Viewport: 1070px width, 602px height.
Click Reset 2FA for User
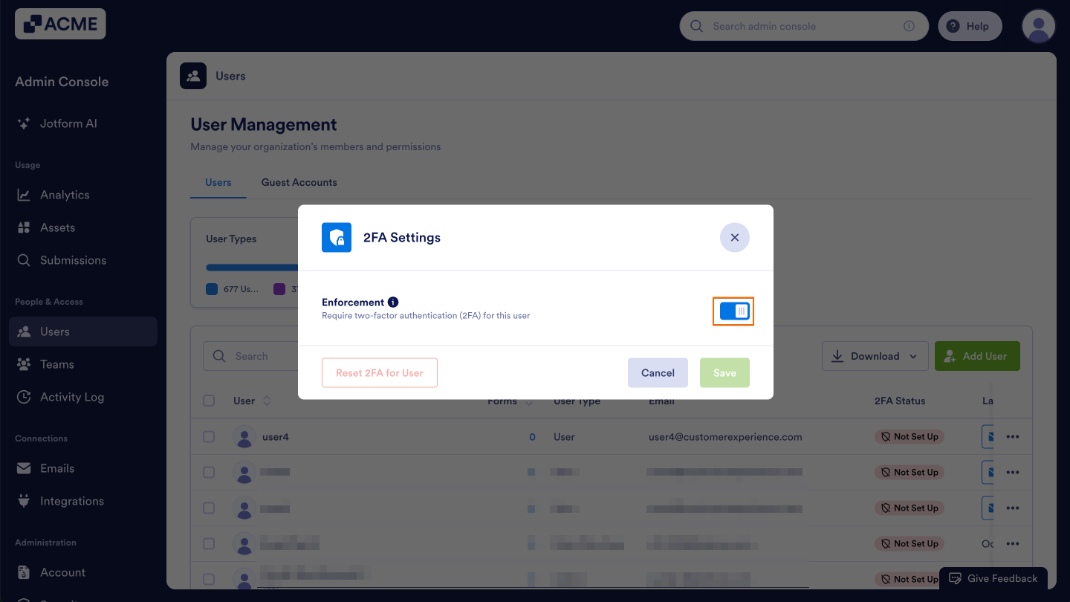pos(380,372)
